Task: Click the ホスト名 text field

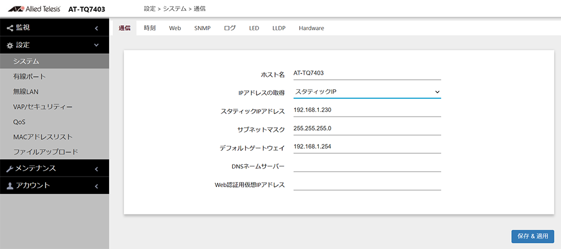Action: tap(367, 73)
